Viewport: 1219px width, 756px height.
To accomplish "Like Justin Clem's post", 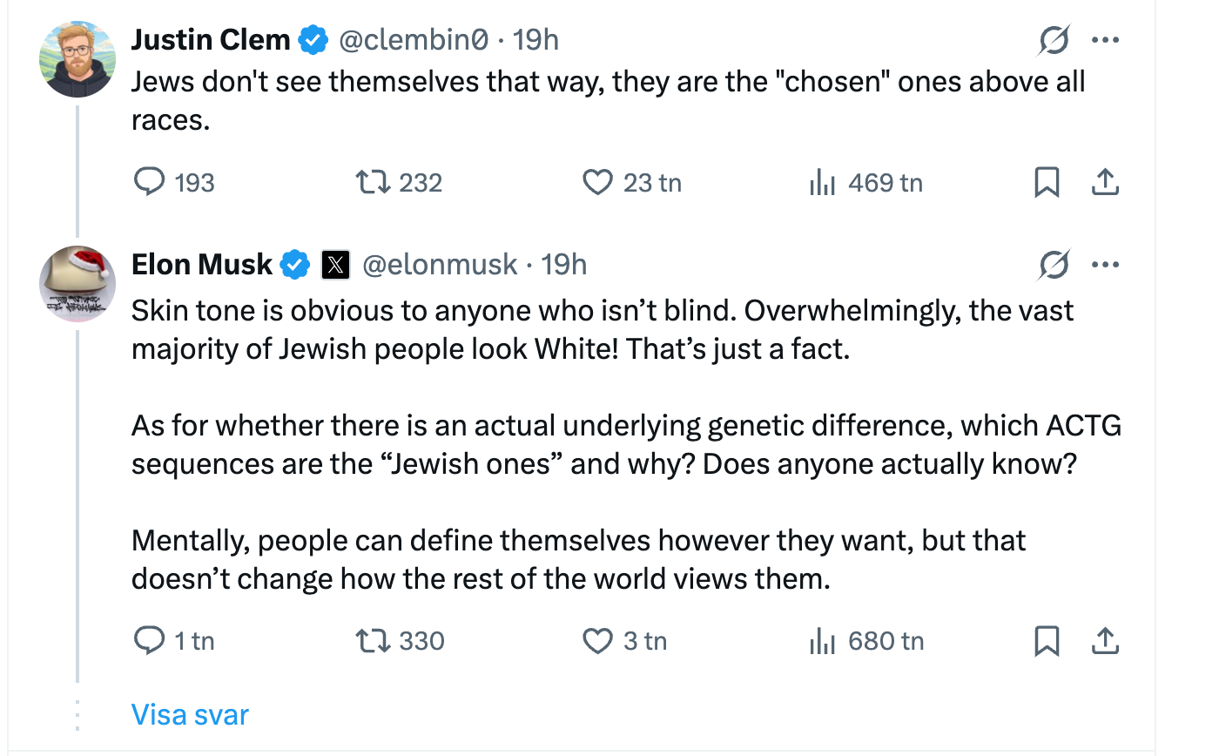I will click(x=597, y=182).
